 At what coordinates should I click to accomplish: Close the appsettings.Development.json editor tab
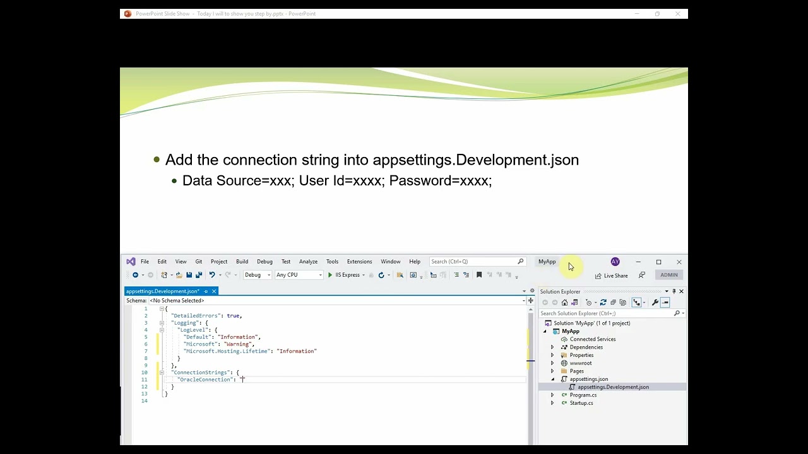(214, 291)
